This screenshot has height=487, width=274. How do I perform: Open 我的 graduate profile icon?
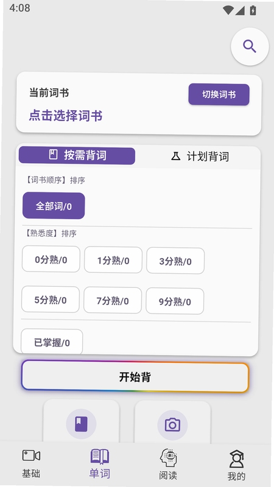[x=236, y=459]
